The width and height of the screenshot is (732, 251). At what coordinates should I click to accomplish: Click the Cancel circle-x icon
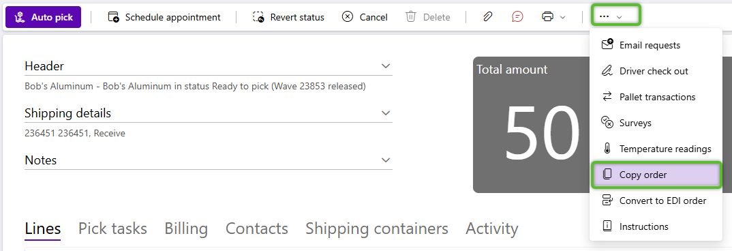tap(348, 17)
